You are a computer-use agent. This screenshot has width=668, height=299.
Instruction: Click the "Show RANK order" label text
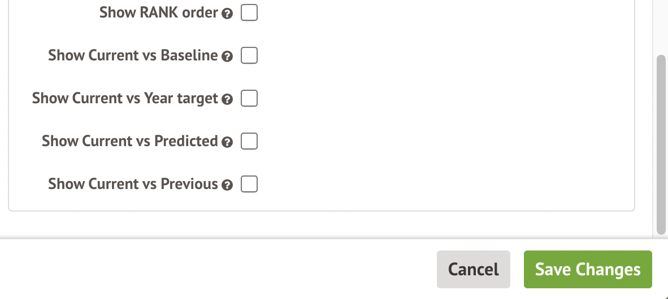tap(158, 12)
